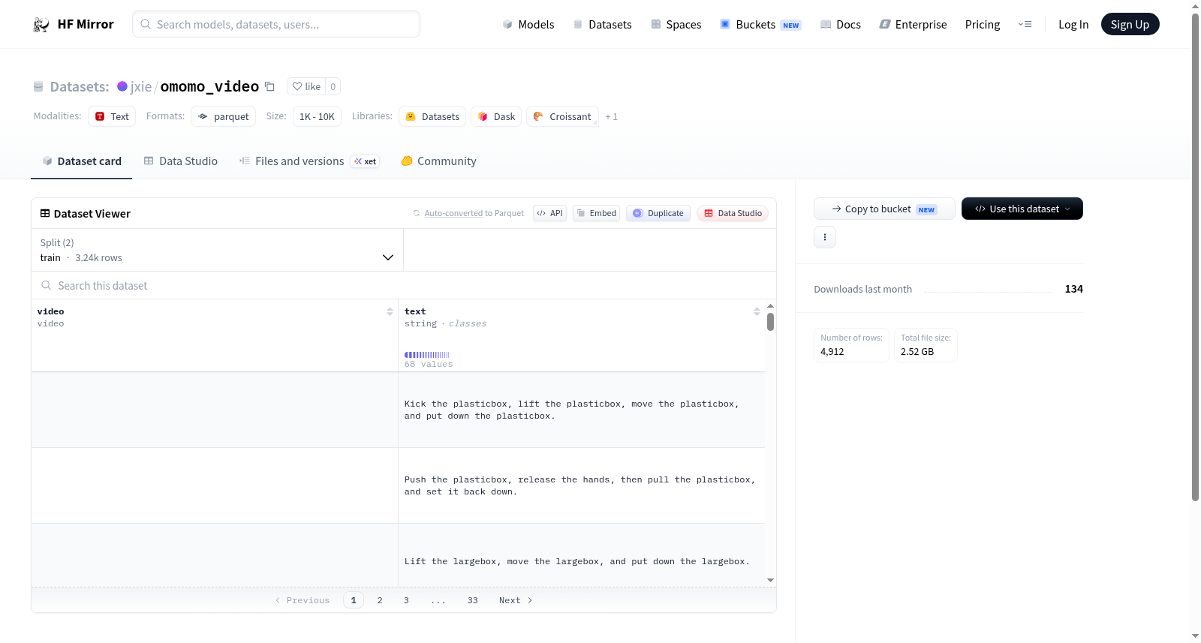Click the Embed button

597,213
